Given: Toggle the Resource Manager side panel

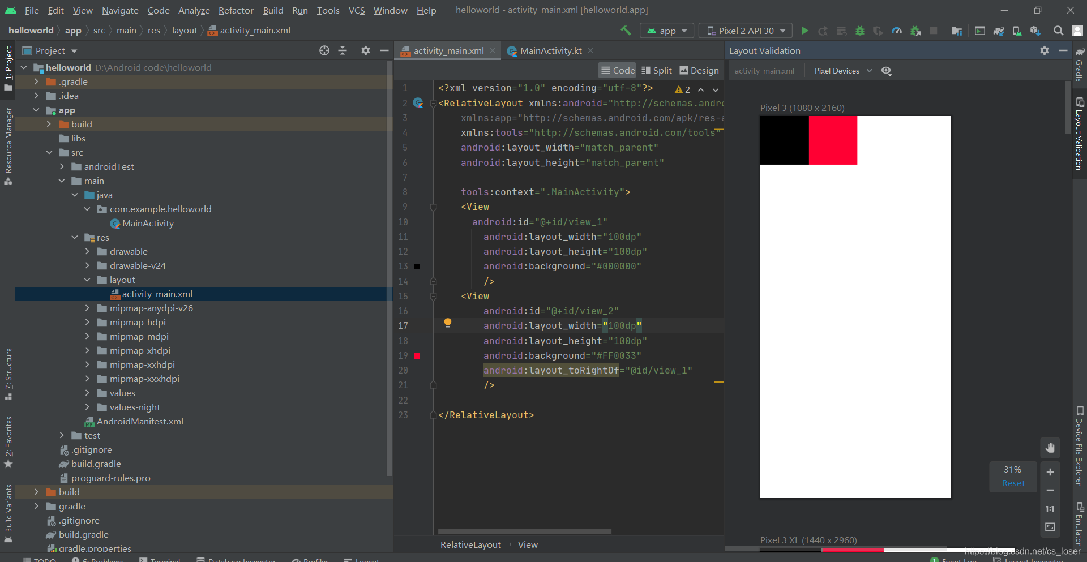Looking at the screenshot, I should pyautogui.click(x=8, y=146).
